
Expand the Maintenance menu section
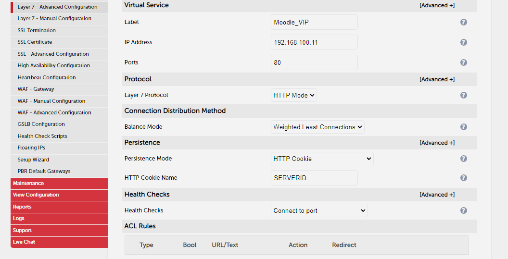pyautogui.click(x=59, y=183)
